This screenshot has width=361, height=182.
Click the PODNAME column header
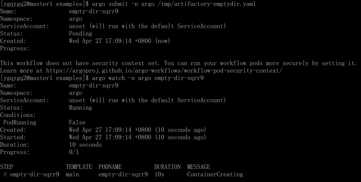pyautogui.click(x=110, y=167)
